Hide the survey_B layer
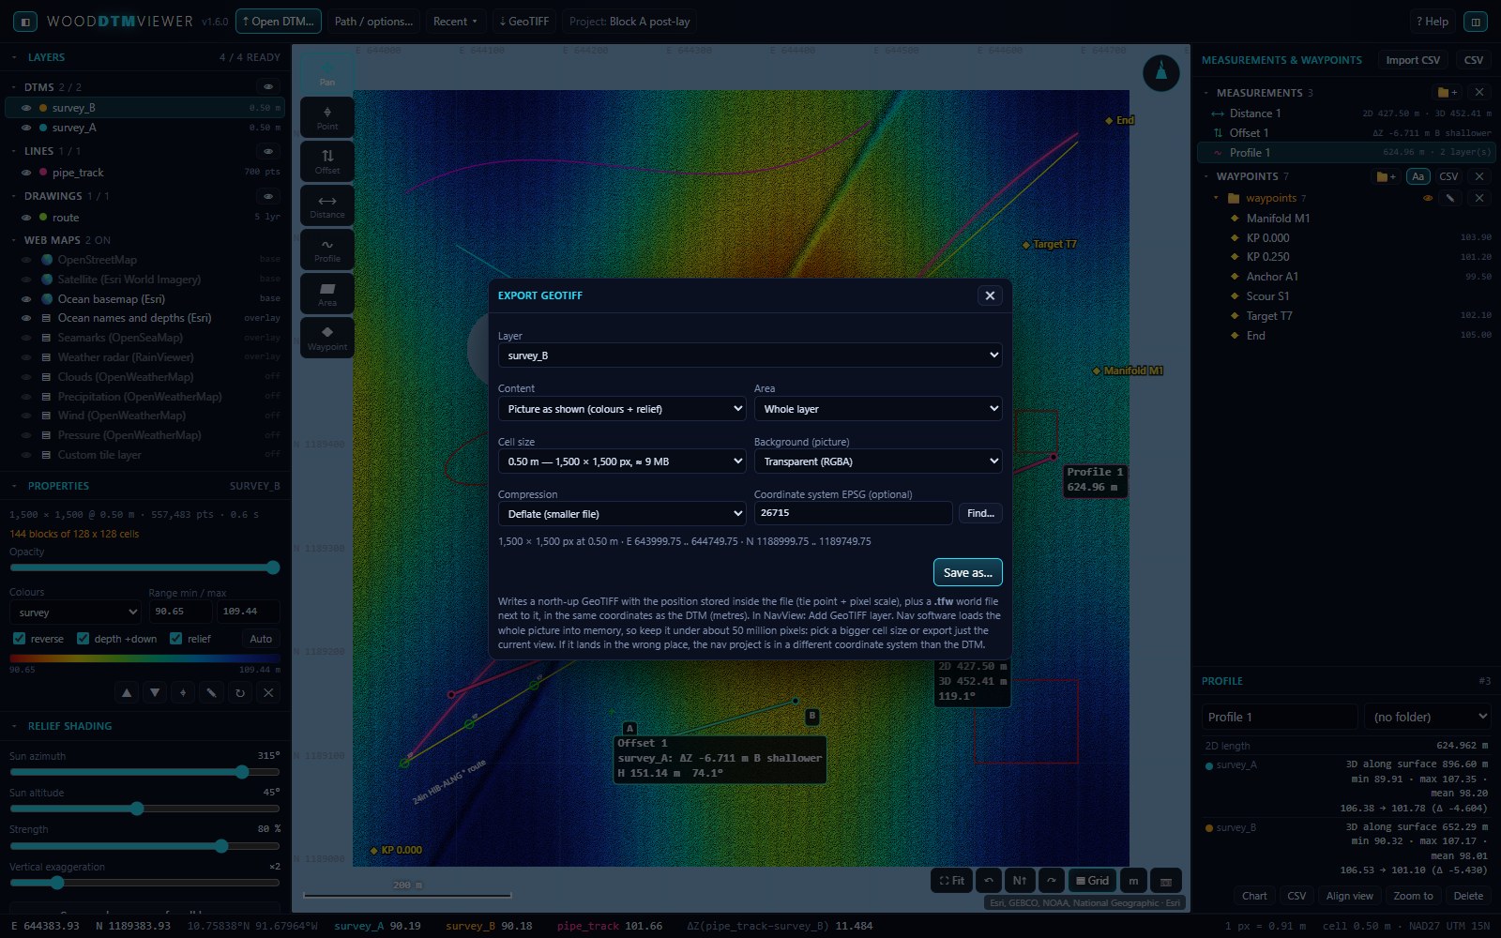The image size is (1501, 938). [x=26, y=108]
